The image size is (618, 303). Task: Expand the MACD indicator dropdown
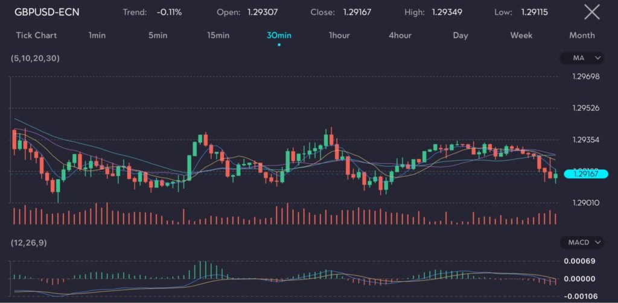582,242
